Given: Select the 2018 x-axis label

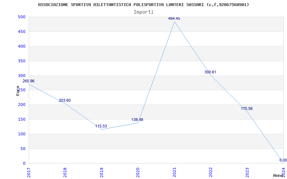Looking at the screenshot, I should click(x=65, y=172).
